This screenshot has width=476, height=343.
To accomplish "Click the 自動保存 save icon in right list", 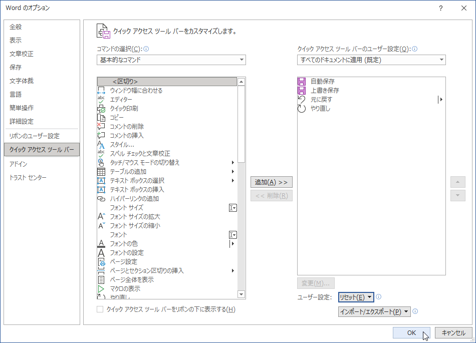I will (x=302, y=81).
